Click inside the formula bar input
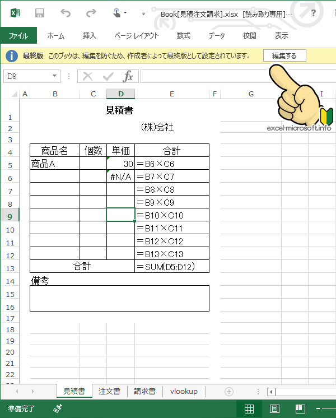 point(237,77)
